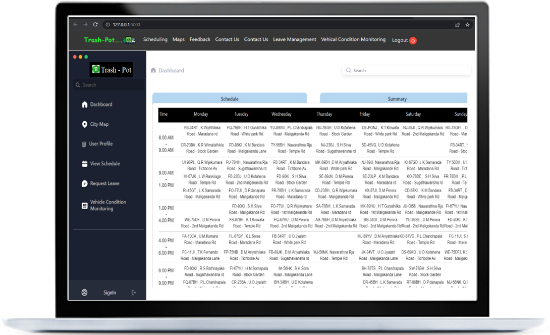Click the Vehicle Condition Monitoring sidebar icon

pyautogui.click(x=85, y=206)
